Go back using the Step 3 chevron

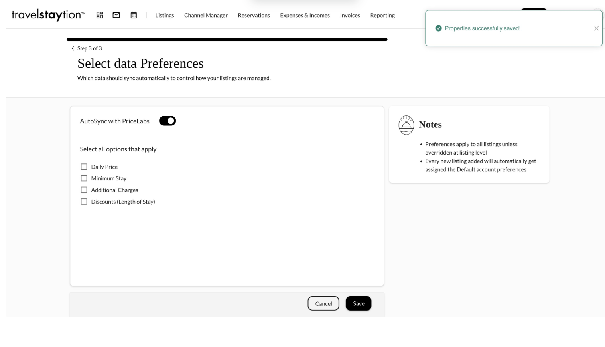coord(73,48)
